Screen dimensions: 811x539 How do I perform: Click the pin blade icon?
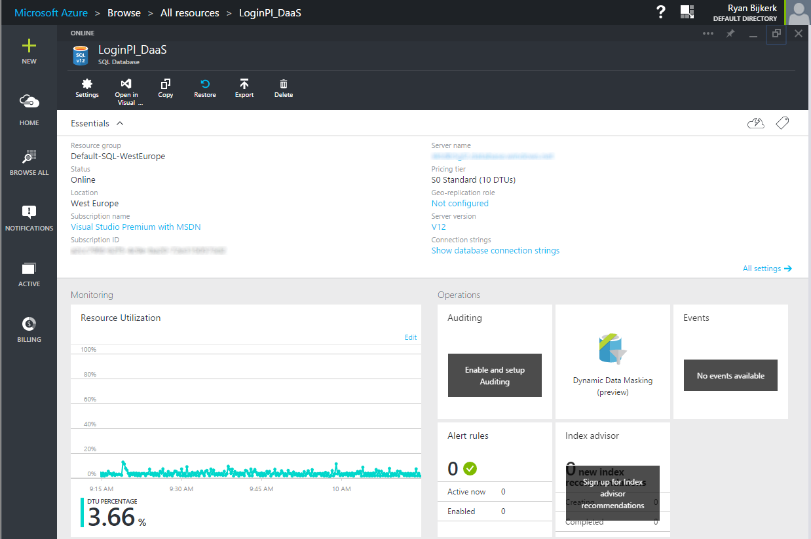730,33
